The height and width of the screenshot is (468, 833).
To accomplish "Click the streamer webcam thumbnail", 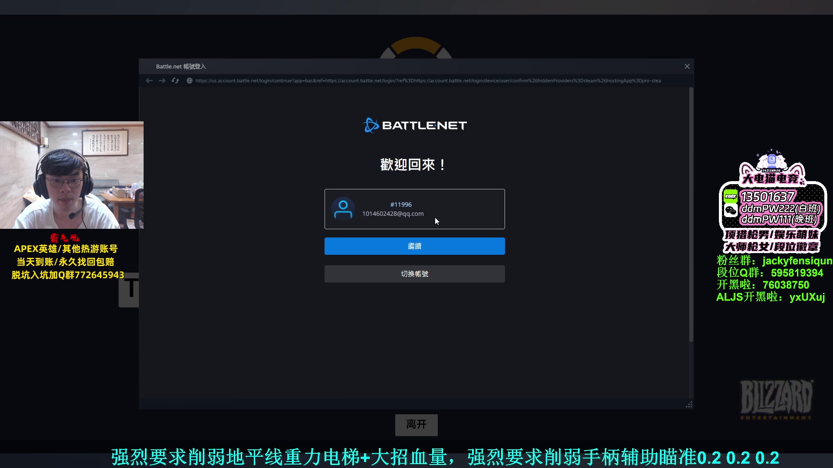I will click(x=72, y=175).
